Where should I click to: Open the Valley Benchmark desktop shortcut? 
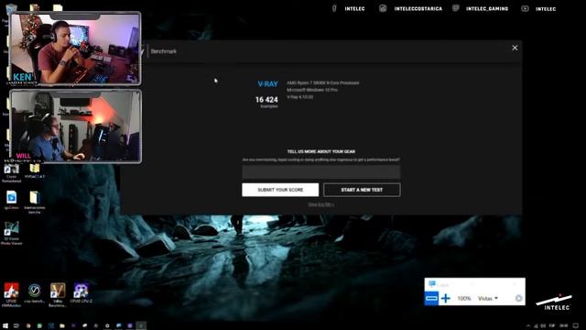(x=58, y=295)
